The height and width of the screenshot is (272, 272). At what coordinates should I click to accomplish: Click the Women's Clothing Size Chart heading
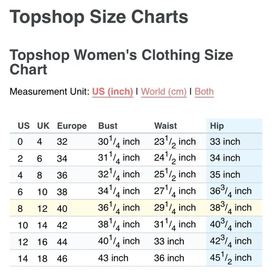[121, 62]
